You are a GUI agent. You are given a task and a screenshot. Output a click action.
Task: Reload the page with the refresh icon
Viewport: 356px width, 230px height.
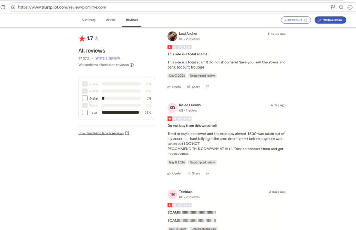[x=3, y=7]
